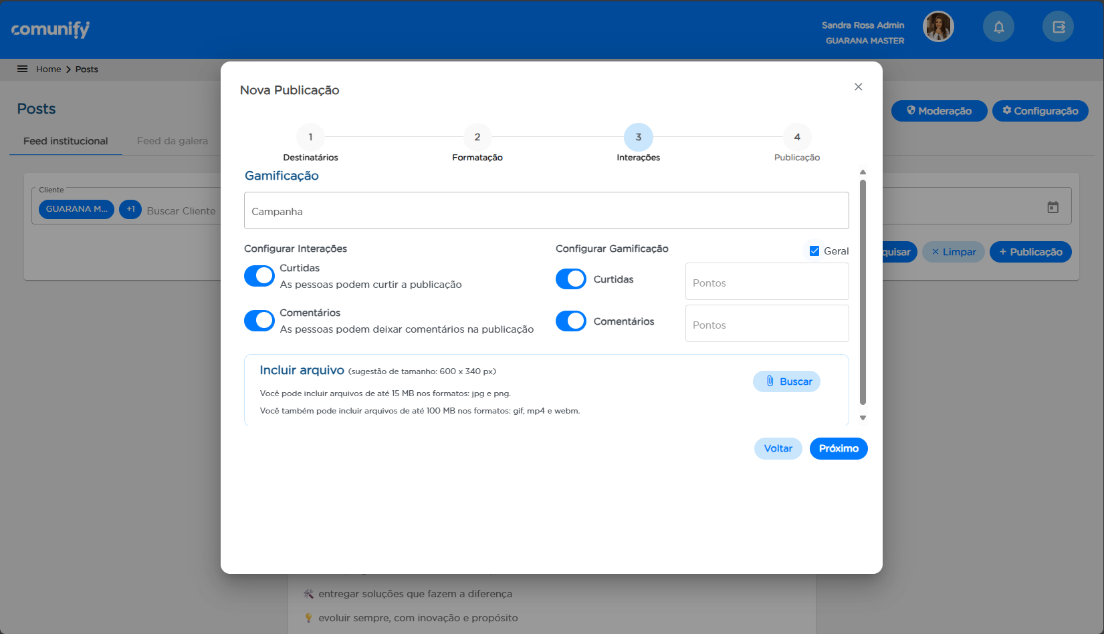This screenshot has height=634, width=1104.
Task: Open the hamburger menu icon
Action: [x=22, y=69]
